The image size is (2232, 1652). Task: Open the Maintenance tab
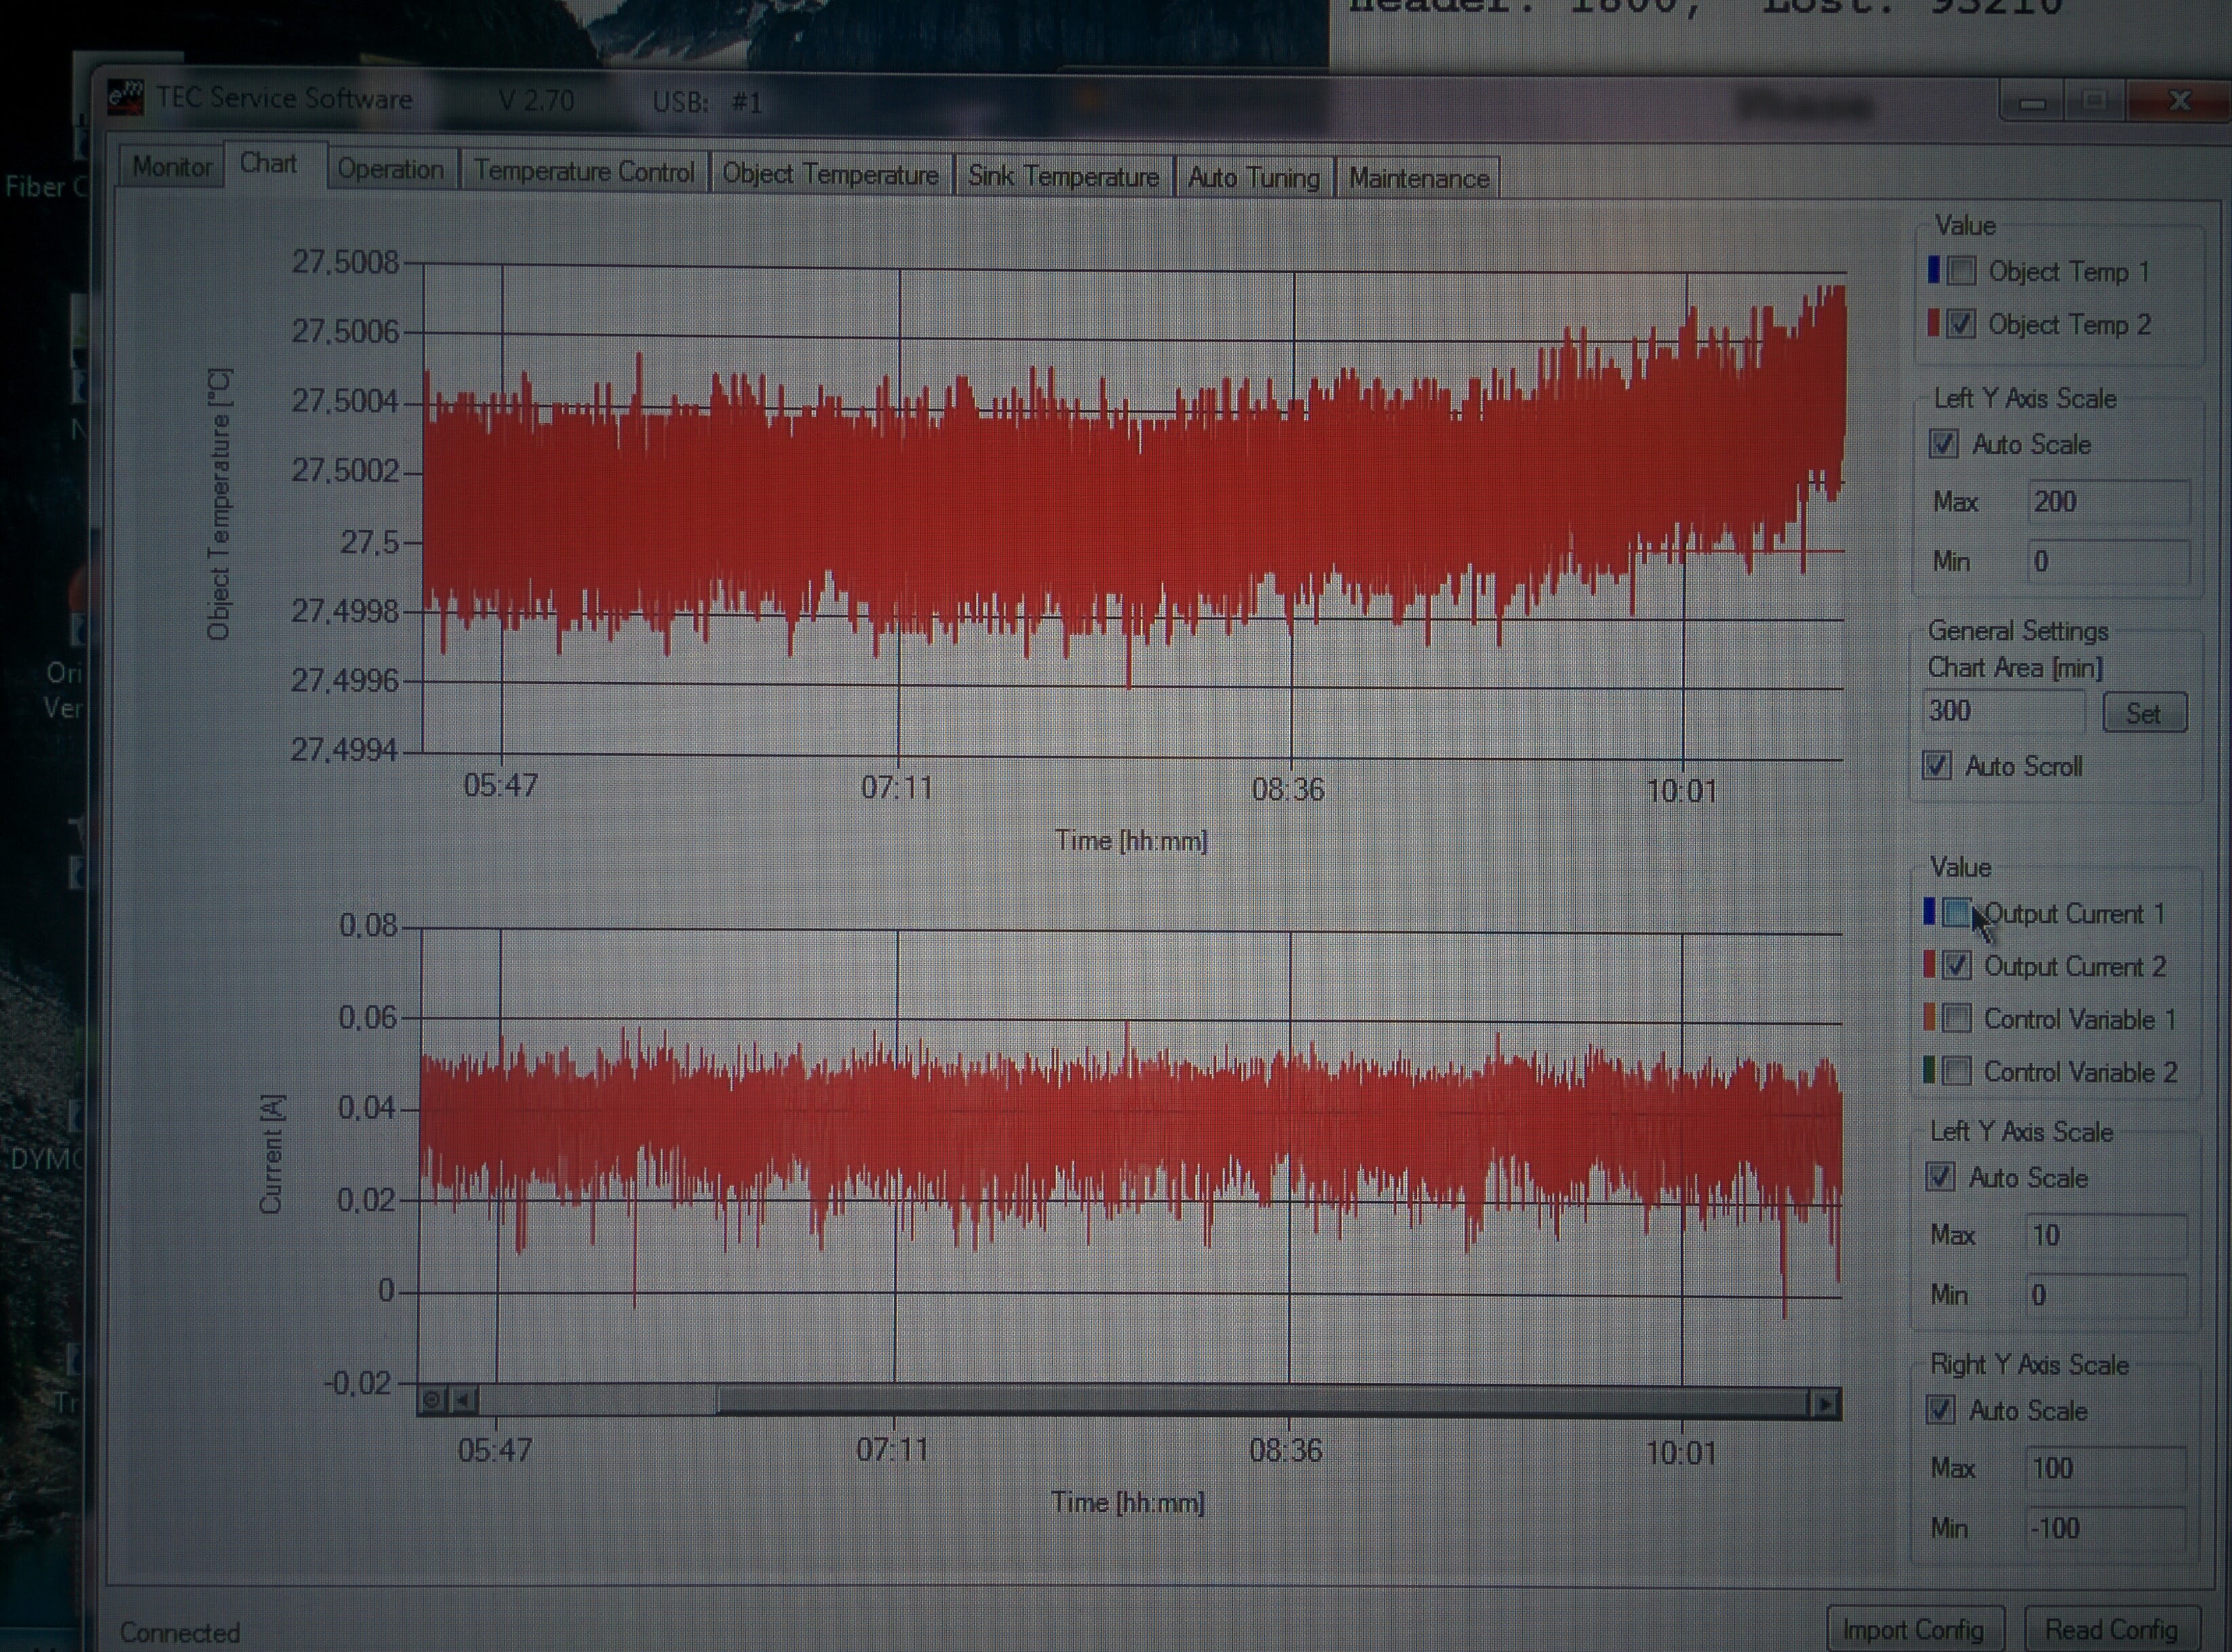point(1418,179)
